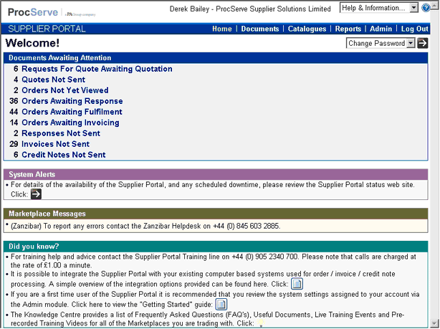This screenshot has height=329, width=440.
Task: Open the Catalogues menu
Action: point(307,29)
